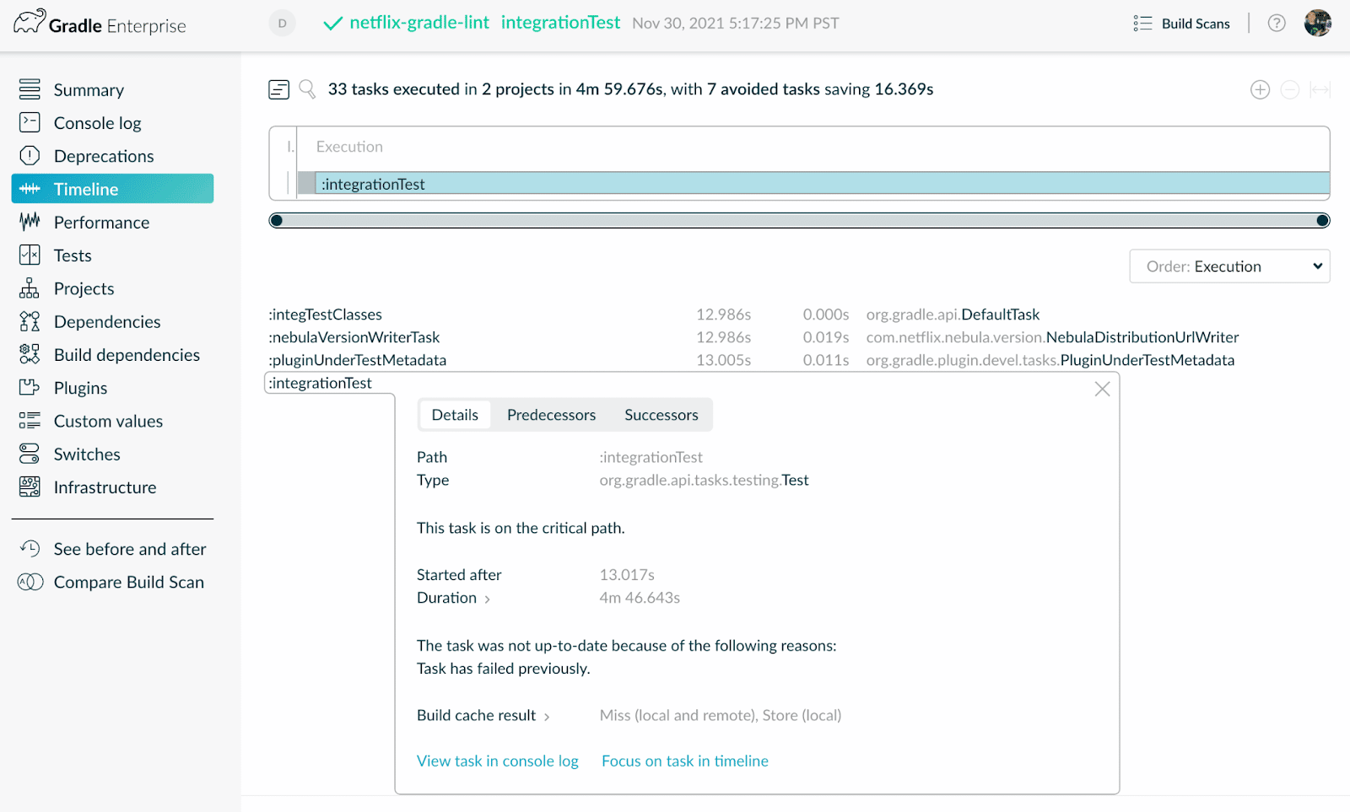
Task: Open the user avatar in header
Action: [1317, 23]
